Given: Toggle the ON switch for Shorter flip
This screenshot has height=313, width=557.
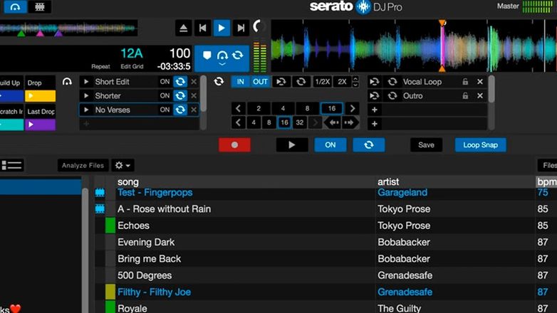Looking at the screenshot, I should coord(165,96).
